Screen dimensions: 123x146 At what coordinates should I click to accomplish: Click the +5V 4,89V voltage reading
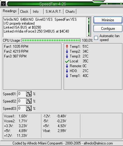[16, 131]
